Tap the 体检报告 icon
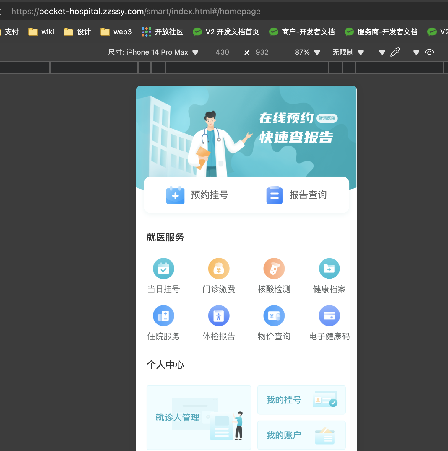The image size is (448, 451). pos(219,316)
